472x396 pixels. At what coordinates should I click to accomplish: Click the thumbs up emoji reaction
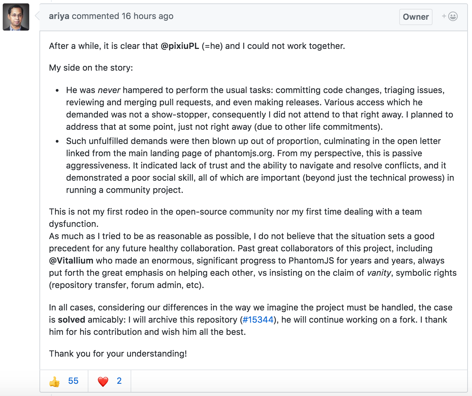pyautogui.click(x=54, y=381)
